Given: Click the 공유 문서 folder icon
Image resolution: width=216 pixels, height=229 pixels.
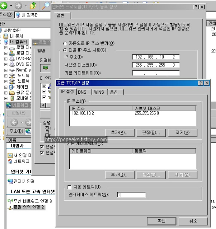Looking at the screenshot, I should [12, 93].
